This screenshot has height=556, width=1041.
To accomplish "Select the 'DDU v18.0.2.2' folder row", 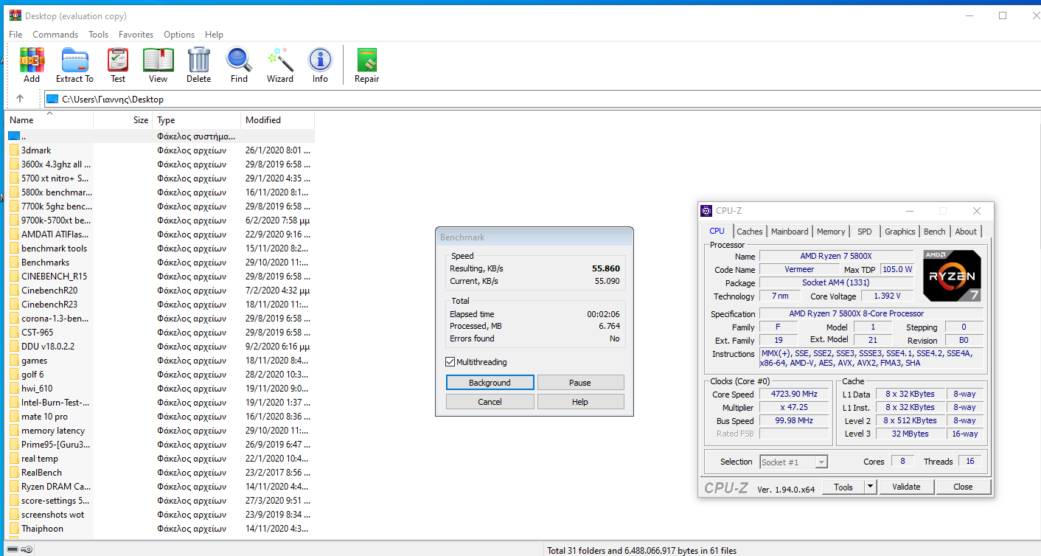I will [161, 347].
